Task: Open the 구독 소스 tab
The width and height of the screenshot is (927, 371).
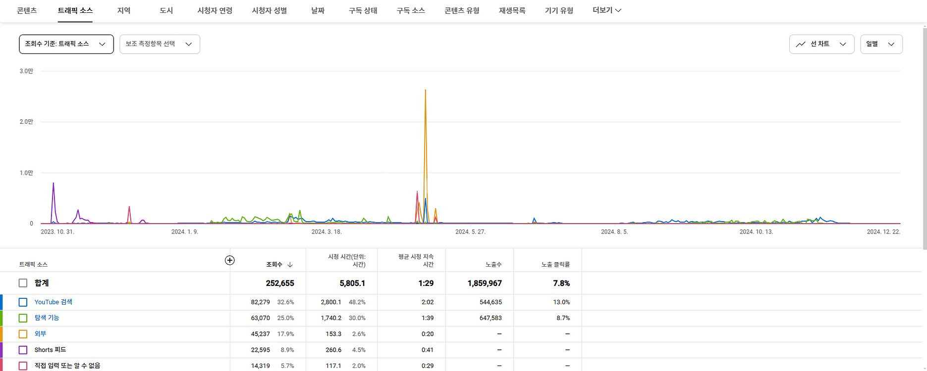Action: pos(411,10)
